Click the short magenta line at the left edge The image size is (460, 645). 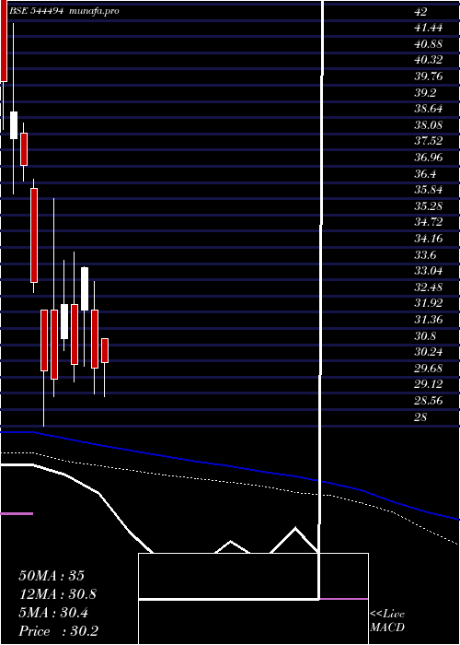[17, 513]
